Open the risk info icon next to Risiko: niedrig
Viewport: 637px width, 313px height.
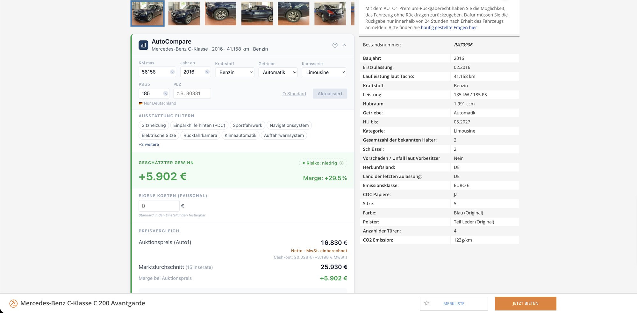pos(341,163)
